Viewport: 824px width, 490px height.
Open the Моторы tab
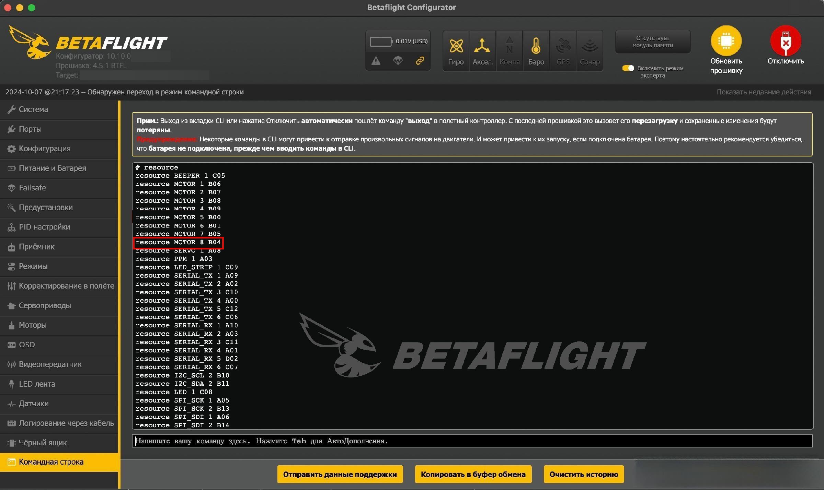click(x=59, y=325)
